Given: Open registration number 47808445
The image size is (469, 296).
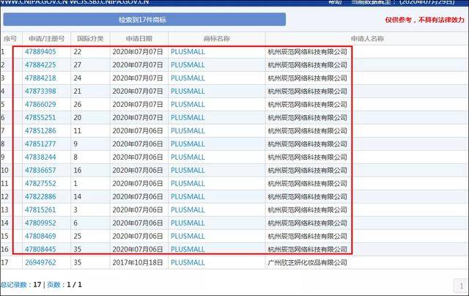Looking at the screenshot, I should pos(40,249).
